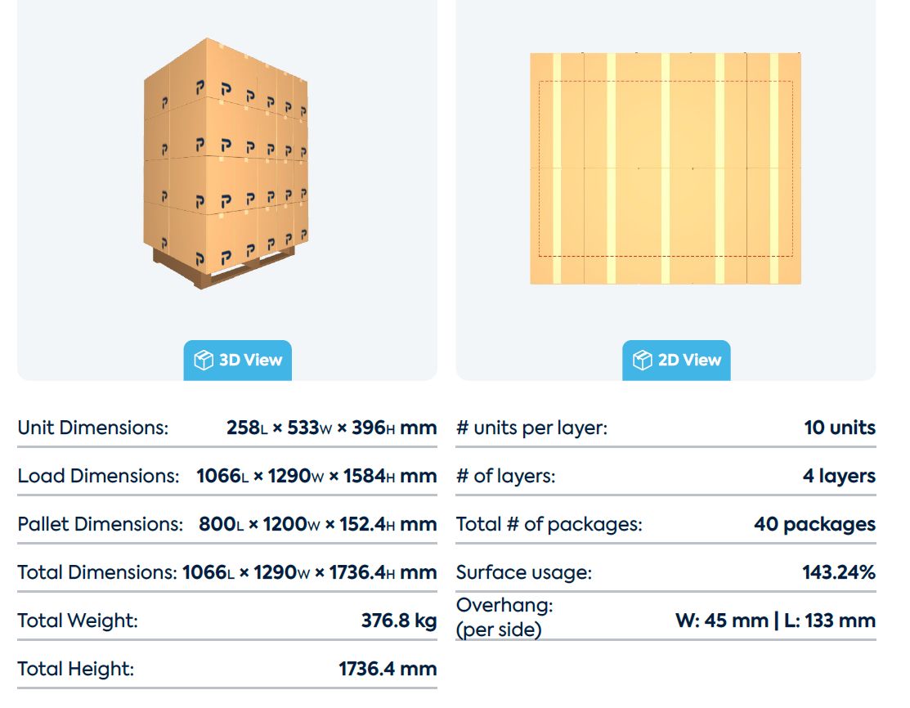
Task: Click the Surface usage 143.24% value
Action: pos(839,572)
